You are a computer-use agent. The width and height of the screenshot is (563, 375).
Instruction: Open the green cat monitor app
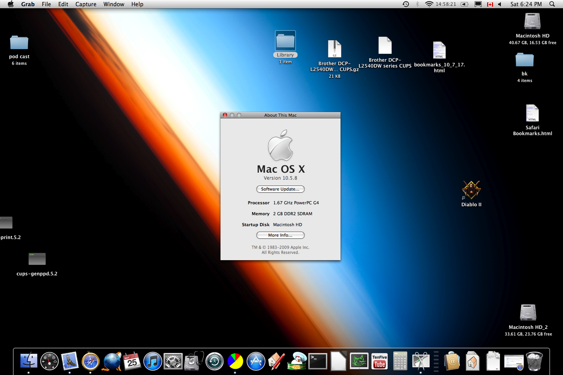[359, 361]
